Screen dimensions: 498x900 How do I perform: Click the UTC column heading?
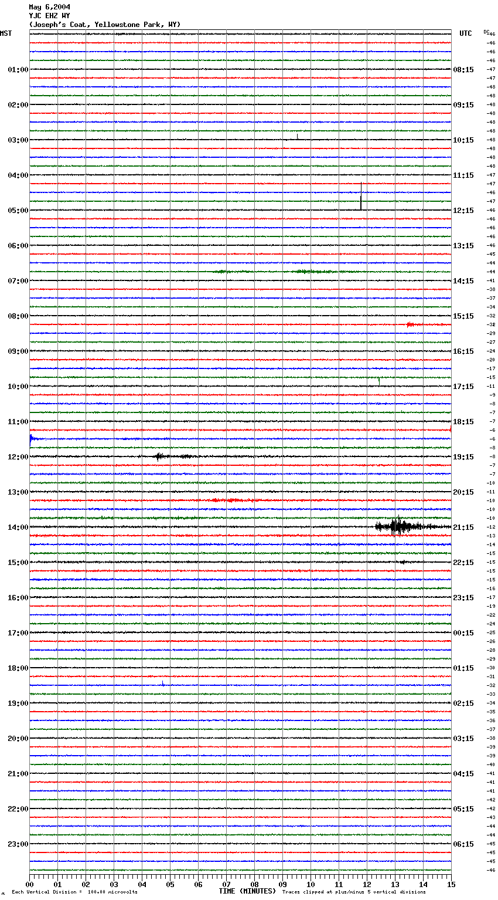tap(466, 33)
